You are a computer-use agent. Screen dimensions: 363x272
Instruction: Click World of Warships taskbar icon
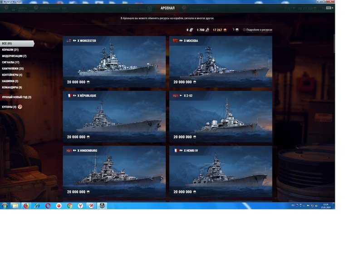(102, 206)
